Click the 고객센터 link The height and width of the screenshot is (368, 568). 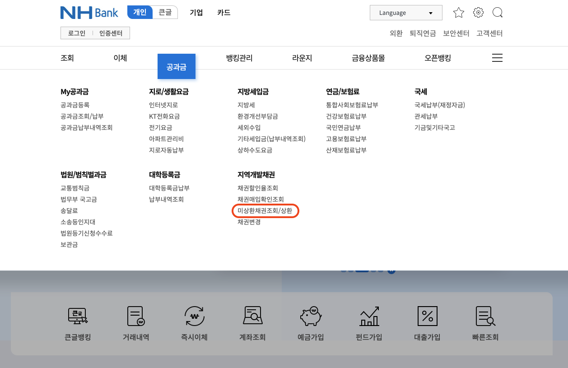(489, 33)
